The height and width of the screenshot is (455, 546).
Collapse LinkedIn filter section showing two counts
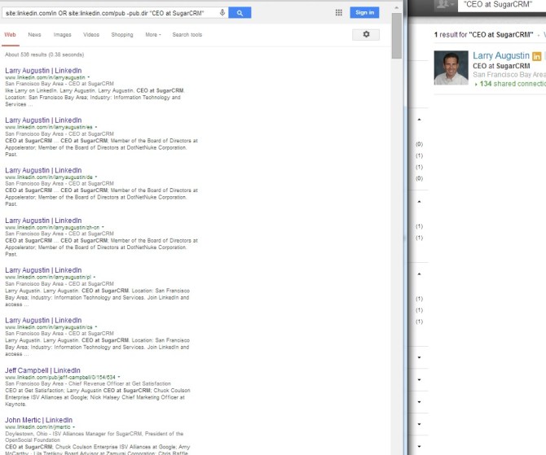click(419, 202)
